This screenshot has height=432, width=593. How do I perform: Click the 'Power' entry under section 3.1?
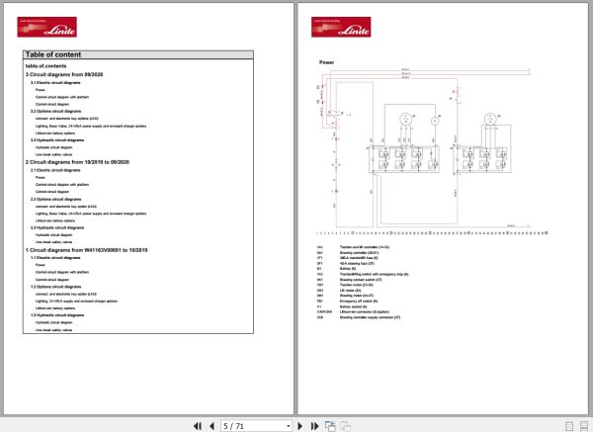click(41, 90)
